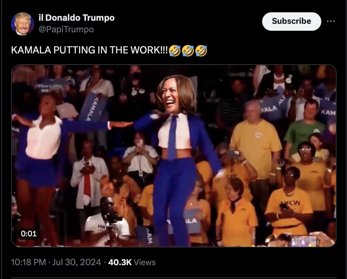Select the KAMALA PUTTING IN THE WORK text

89,50
